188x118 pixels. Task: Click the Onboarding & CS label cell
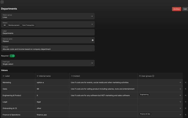(x=18, y=108)
